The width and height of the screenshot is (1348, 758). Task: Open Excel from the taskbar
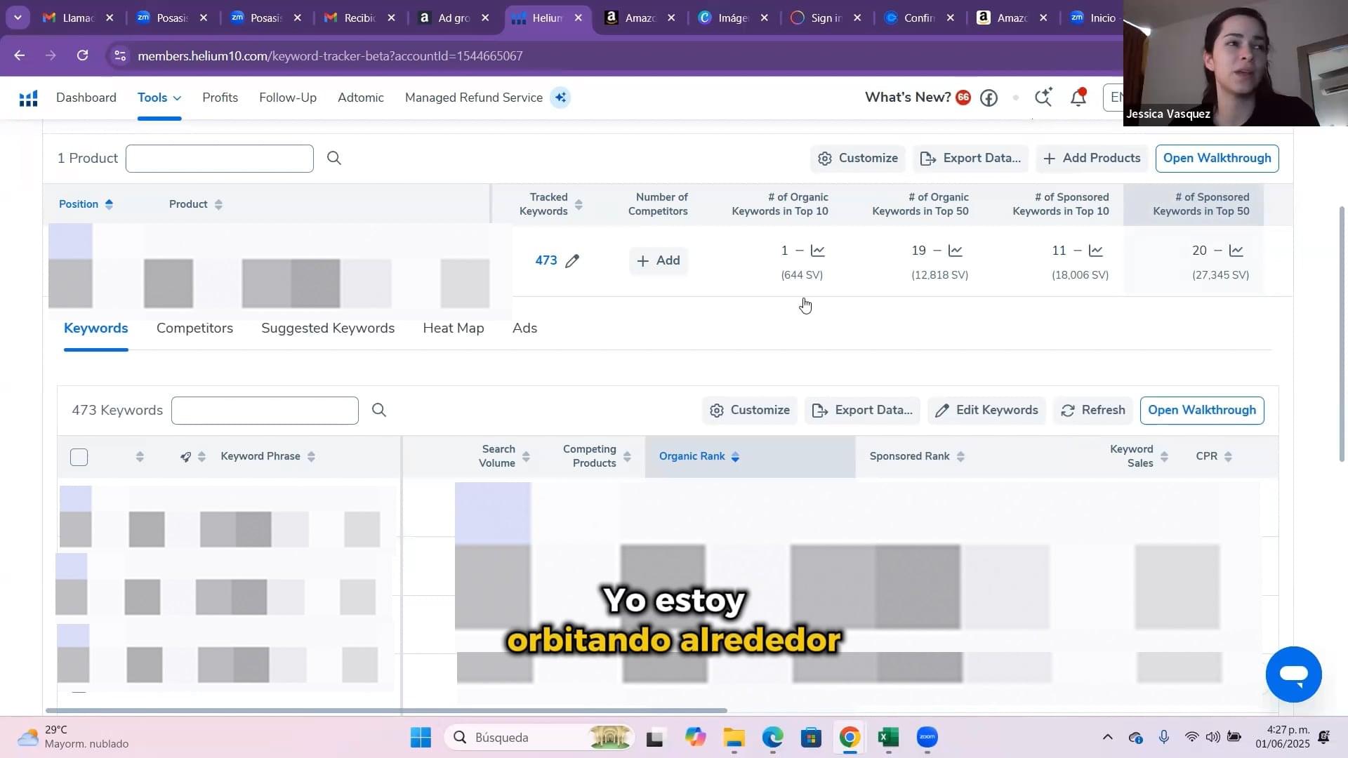(887, 738)
